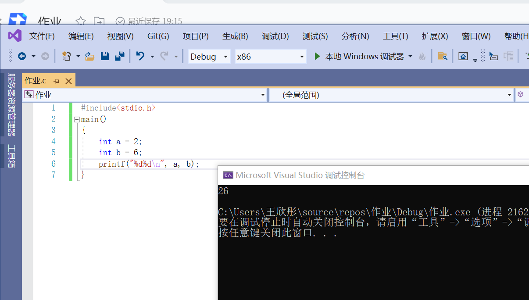Pin the 作业.c tab
The width and height of the screenshot is (529, 300).
57,81
